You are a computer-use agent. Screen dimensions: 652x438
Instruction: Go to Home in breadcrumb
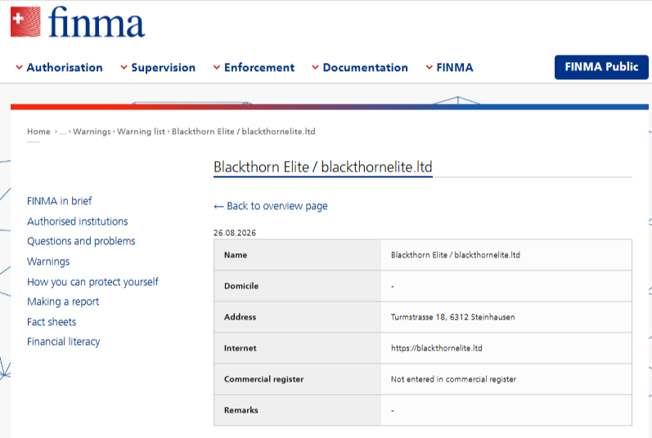38,132
